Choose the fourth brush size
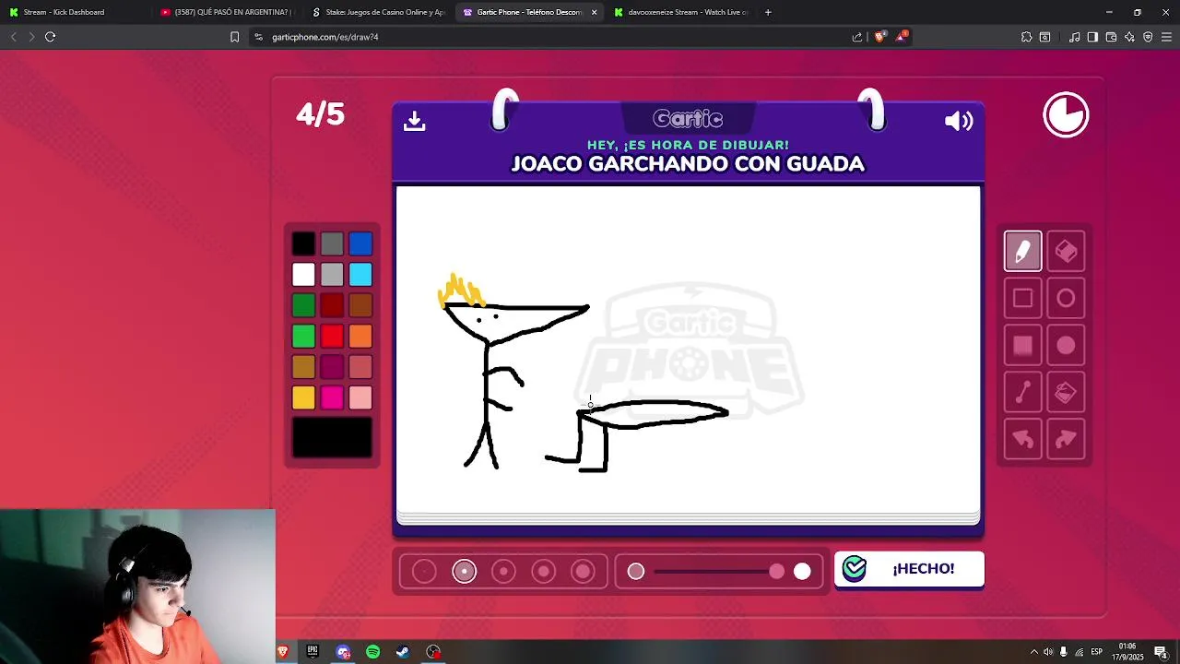 tap(543, 572)
